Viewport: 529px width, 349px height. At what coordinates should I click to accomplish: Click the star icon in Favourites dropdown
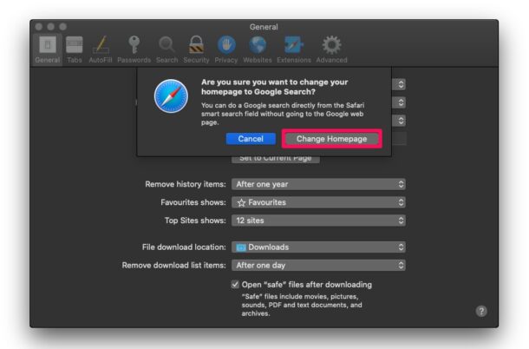(x=241, y=202)
